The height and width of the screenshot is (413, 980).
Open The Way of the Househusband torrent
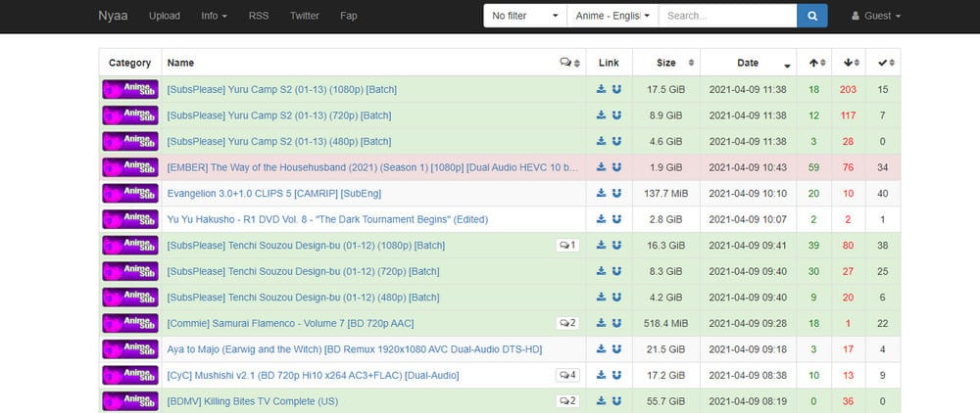pos(372,167)
